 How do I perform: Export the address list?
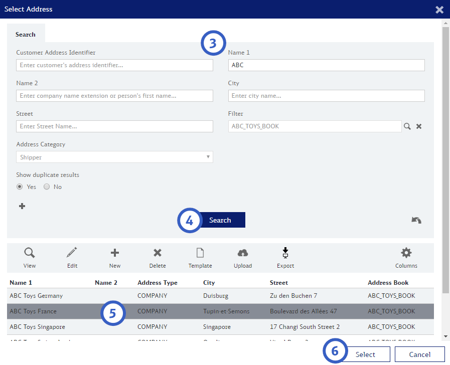[x=285, y=253]
